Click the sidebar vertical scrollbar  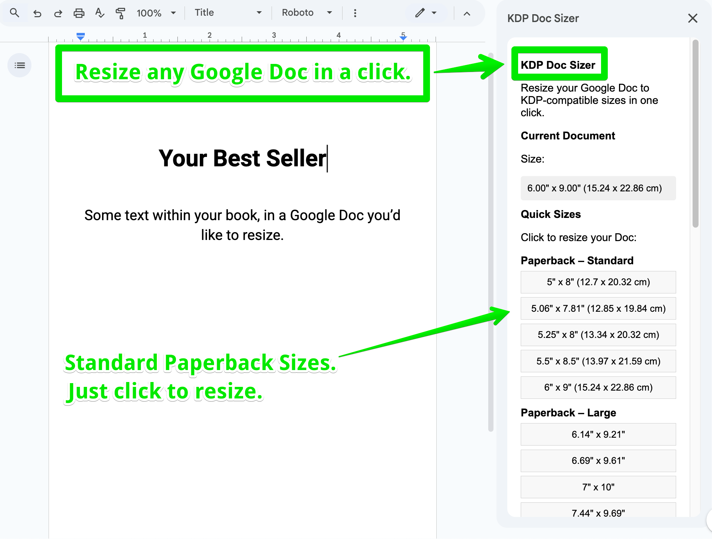coord(695,135)
